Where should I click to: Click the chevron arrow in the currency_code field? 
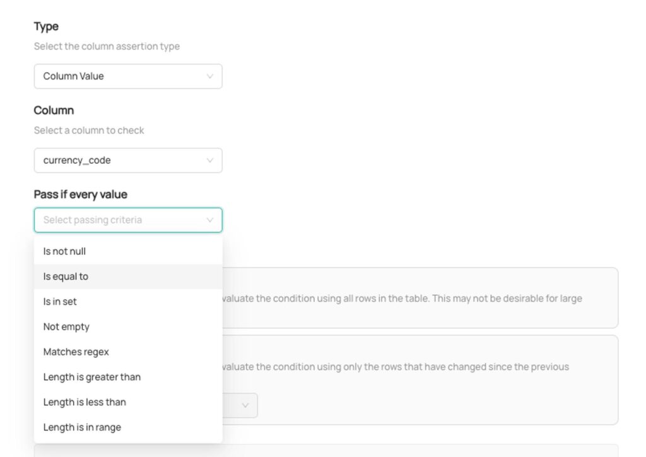(209, 160)
